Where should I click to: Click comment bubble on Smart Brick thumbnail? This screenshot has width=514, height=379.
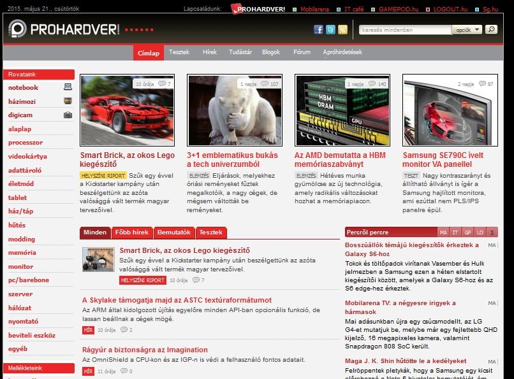pyautogui.click(x=162, y=84)
